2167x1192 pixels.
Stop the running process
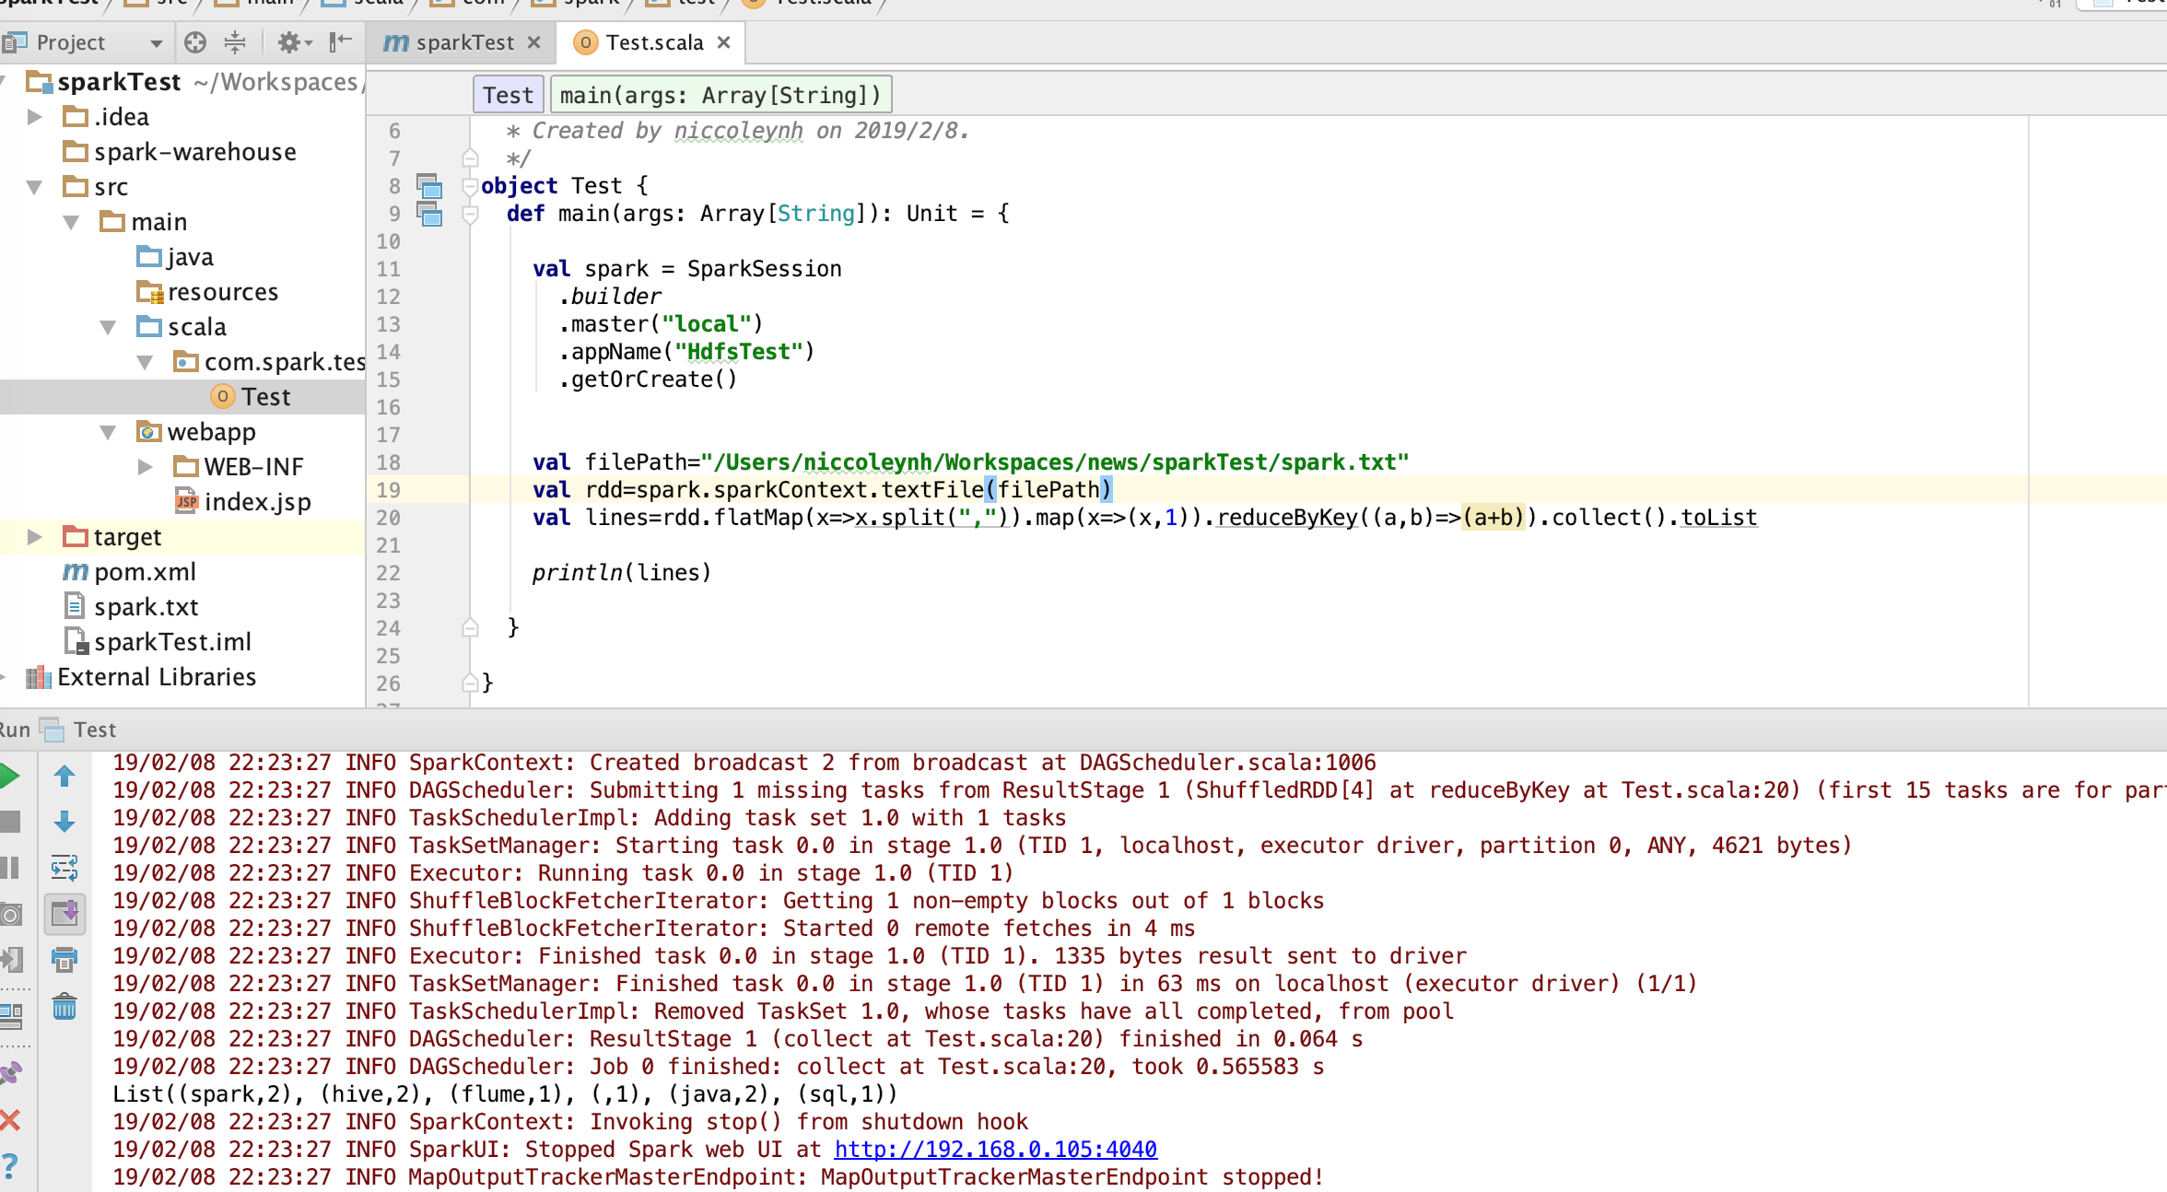point(9,822)
